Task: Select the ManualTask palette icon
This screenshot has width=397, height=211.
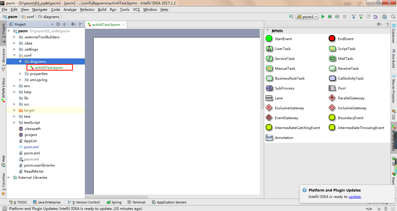Action: tap(269, 68)
